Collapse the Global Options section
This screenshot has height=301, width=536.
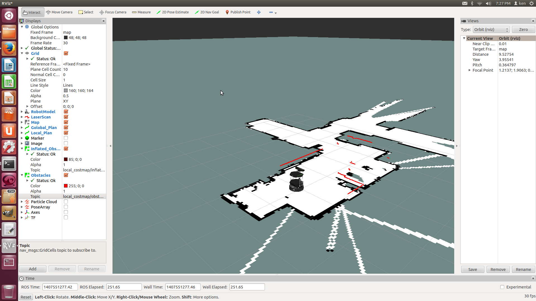pyautogui.click(x=22, y=27)
